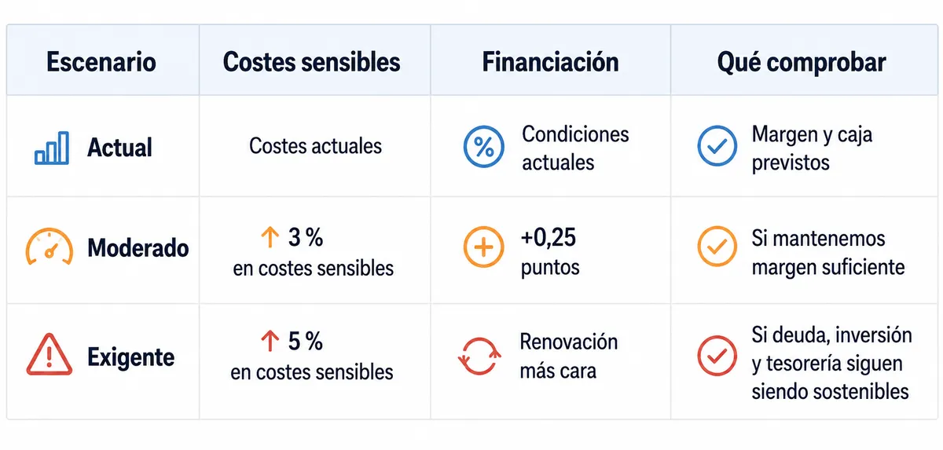Click the orange up arrow next to 3 %

pyautogui.click(x=269, y=236)
